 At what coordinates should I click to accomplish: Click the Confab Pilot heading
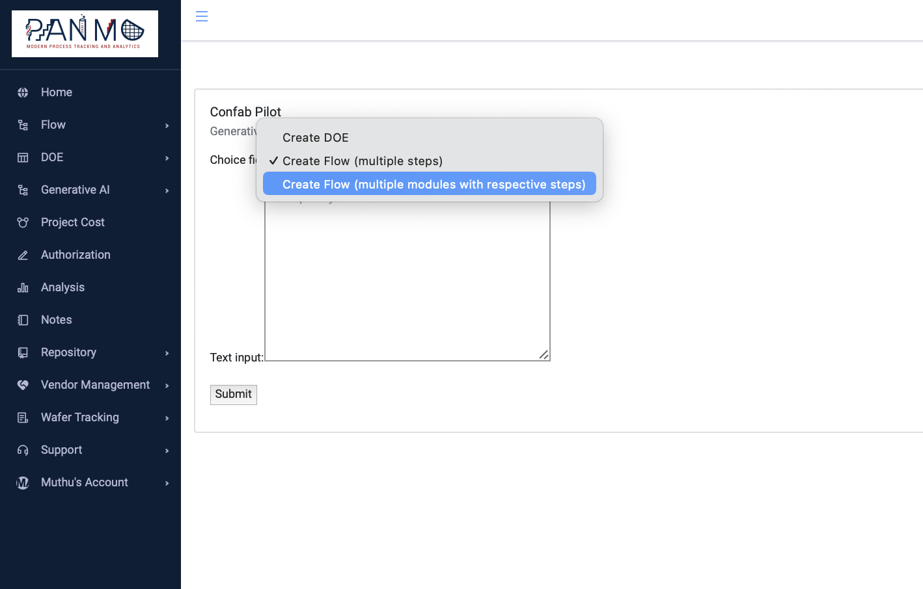(245, 112)
